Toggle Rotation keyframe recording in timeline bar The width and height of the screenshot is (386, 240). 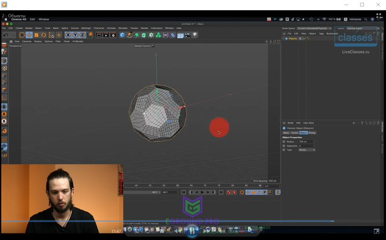259,192
